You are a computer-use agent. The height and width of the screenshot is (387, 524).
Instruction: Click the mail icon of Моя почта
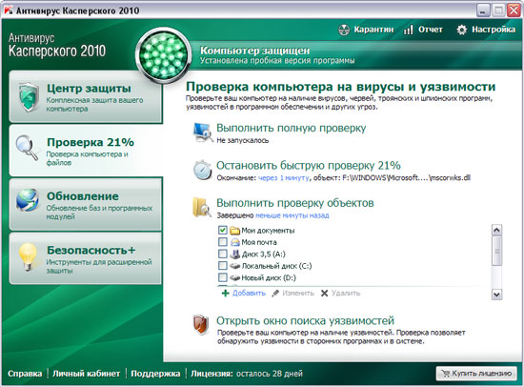[x=235, y=242]
